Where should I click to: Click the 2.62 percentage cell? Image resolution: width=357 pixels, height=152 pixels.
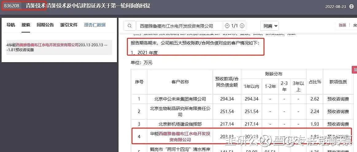point(316,99)
